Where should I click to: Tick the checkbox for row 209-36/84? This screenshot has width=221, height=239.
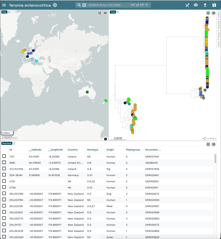tap(4, 175)
